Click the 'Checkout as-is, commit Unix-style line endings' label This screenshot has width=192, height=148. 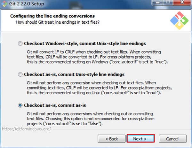point(74,74)
